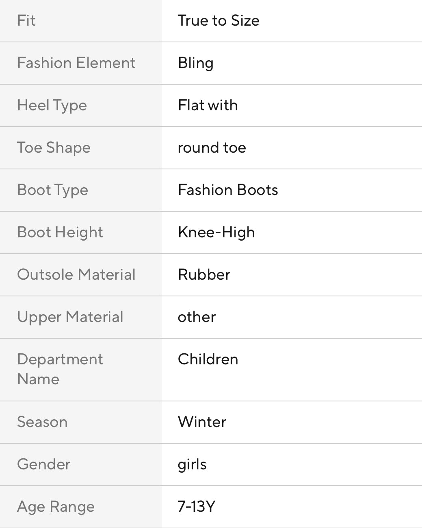Click the "Bling" value
This screenshot has width=422, height=528.
click(195, 63)
